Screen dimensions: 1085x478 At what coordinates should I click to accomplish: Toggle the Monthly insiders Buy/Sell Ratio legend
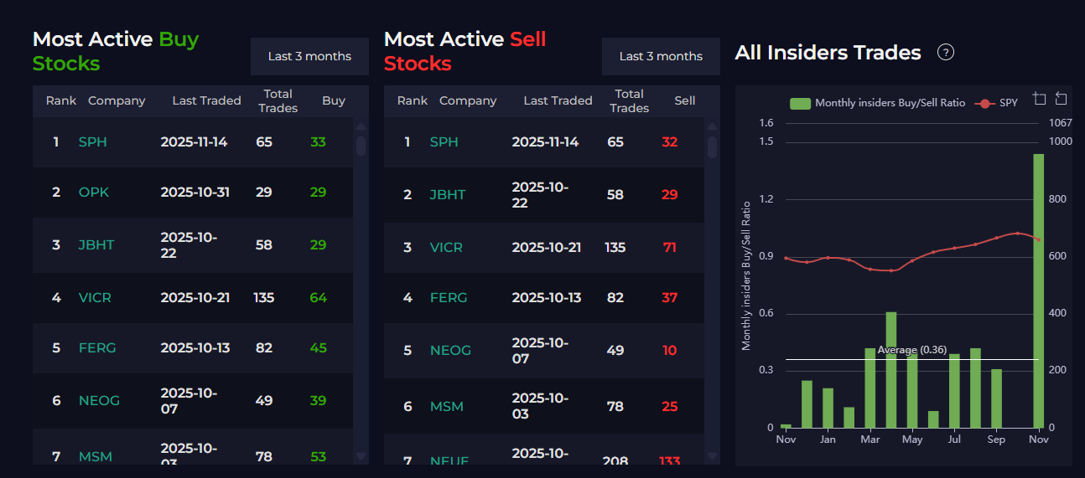878,103
